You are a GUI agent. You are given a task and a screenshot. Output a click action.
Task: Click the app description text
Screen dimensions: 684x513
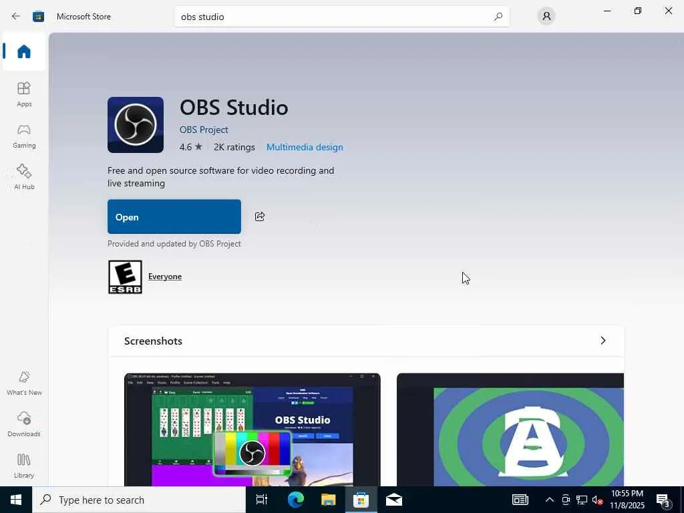point(220,176)
